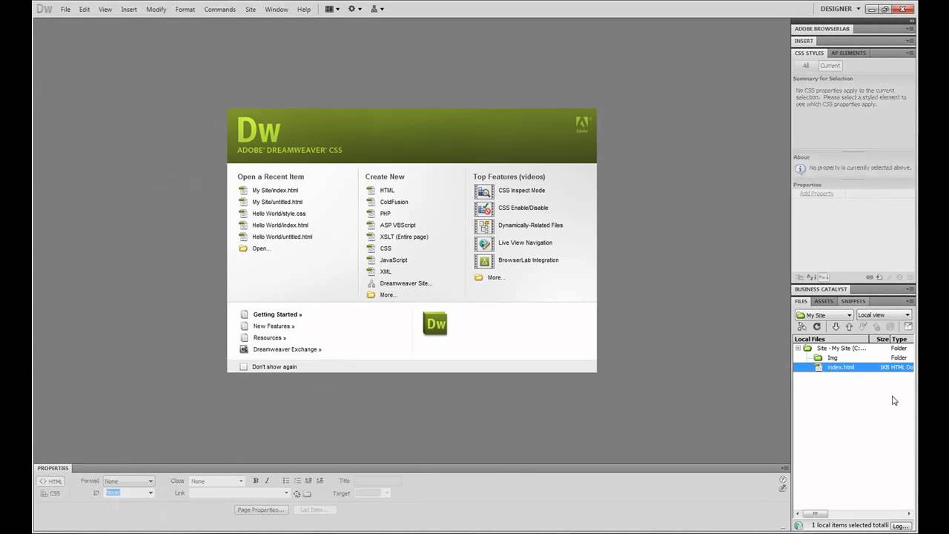
Task: Open the Commands menu
Action: (x=219, y=10)
